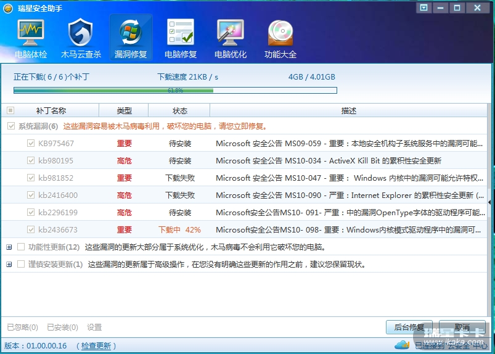Viewport: 495px width, 354px height.
Task: Toggle the select-all checkbox in table header
Action: [x=10, y=110]
